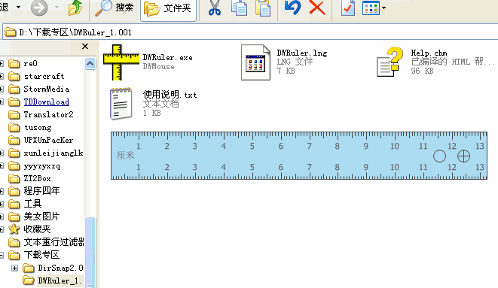This screenshot has width=498, height=288.
Task: Click the empty circle on the ruler
Action: [x=439, y=156]
